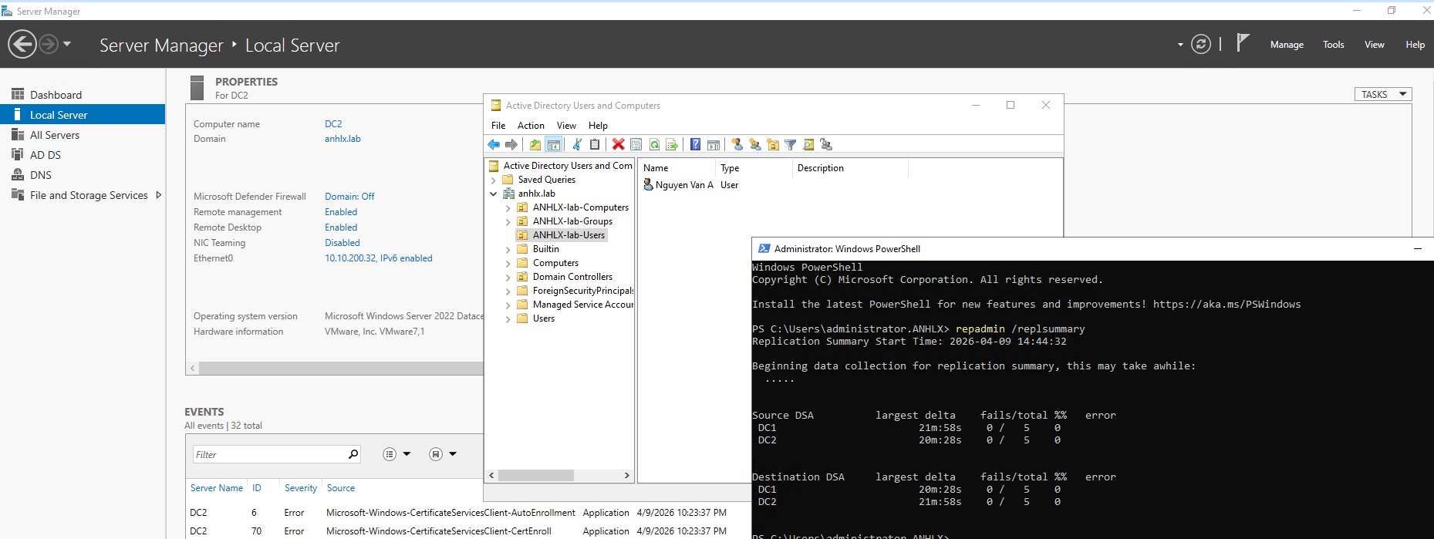Create new organizational unit toolbar icon

773,144
